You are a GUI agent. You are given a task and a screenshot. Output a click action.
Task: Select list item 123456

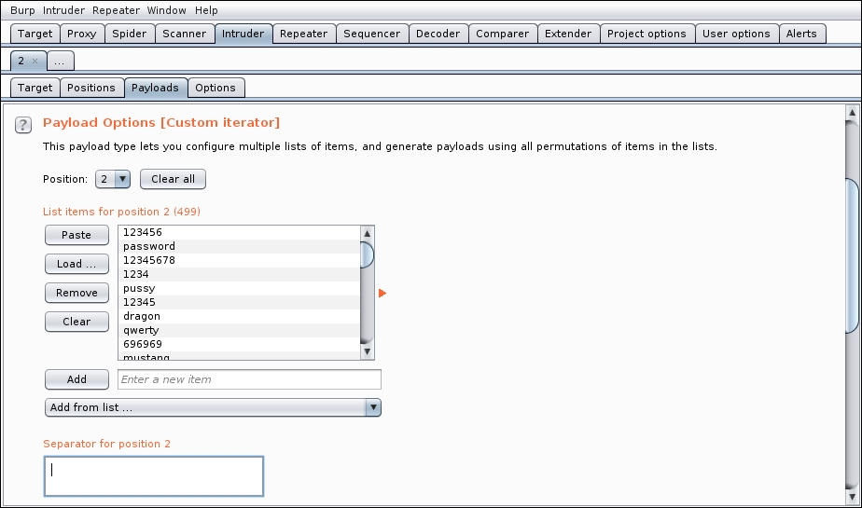pos(239,232)
